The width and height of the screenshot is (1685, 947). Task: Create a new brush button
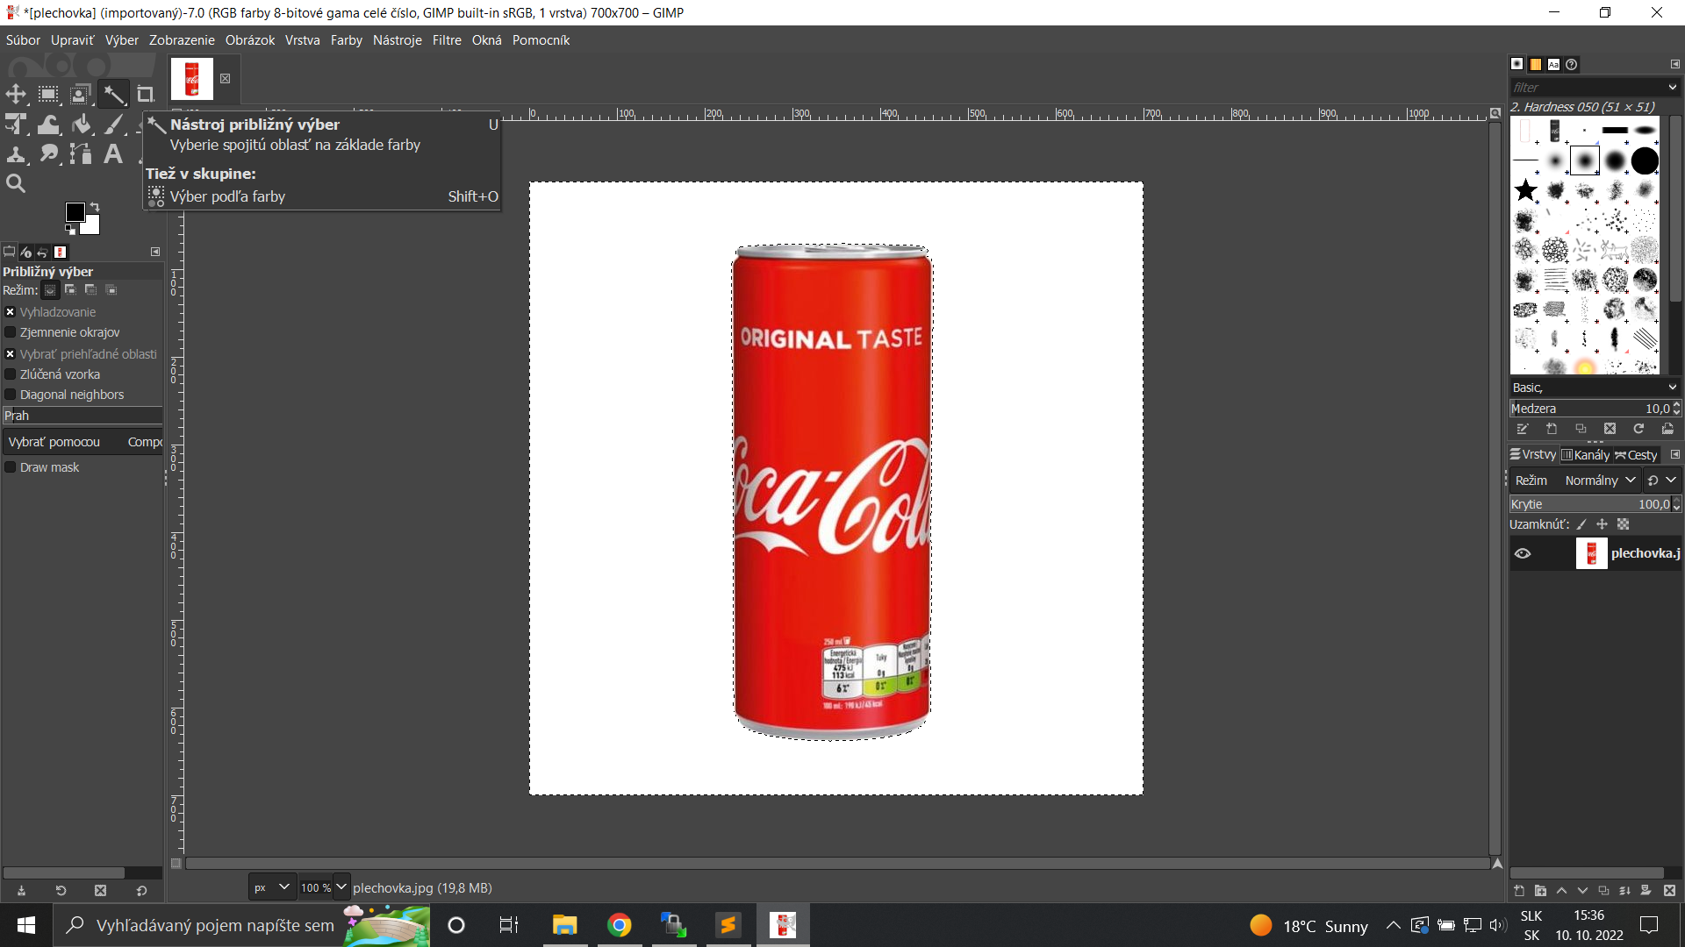(x=1552, y=429)
